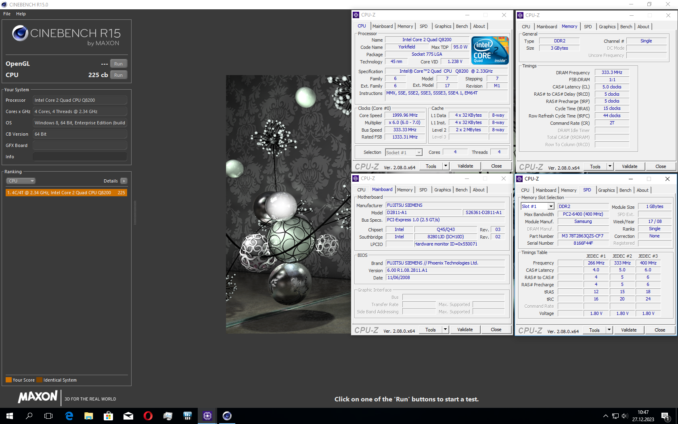Screen dimensions: 678x424
Task: Show hidden tray icons chevron
Action: [x=605, y=416]
